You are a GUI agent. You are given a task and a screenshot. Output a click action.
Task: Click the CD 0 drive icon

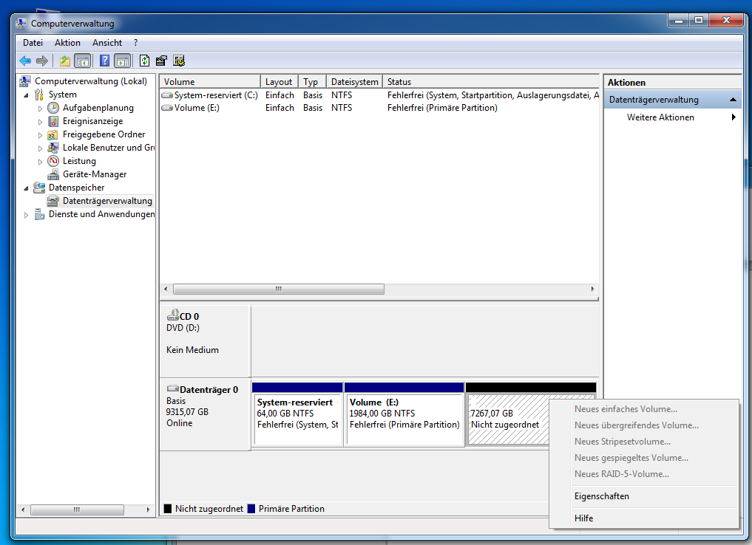tap(172, 315)
